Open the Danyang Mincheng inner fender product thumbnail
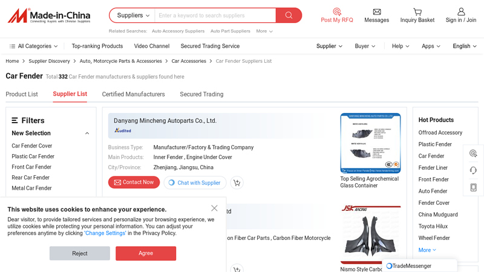484x272 pixels. click(370, 143)
